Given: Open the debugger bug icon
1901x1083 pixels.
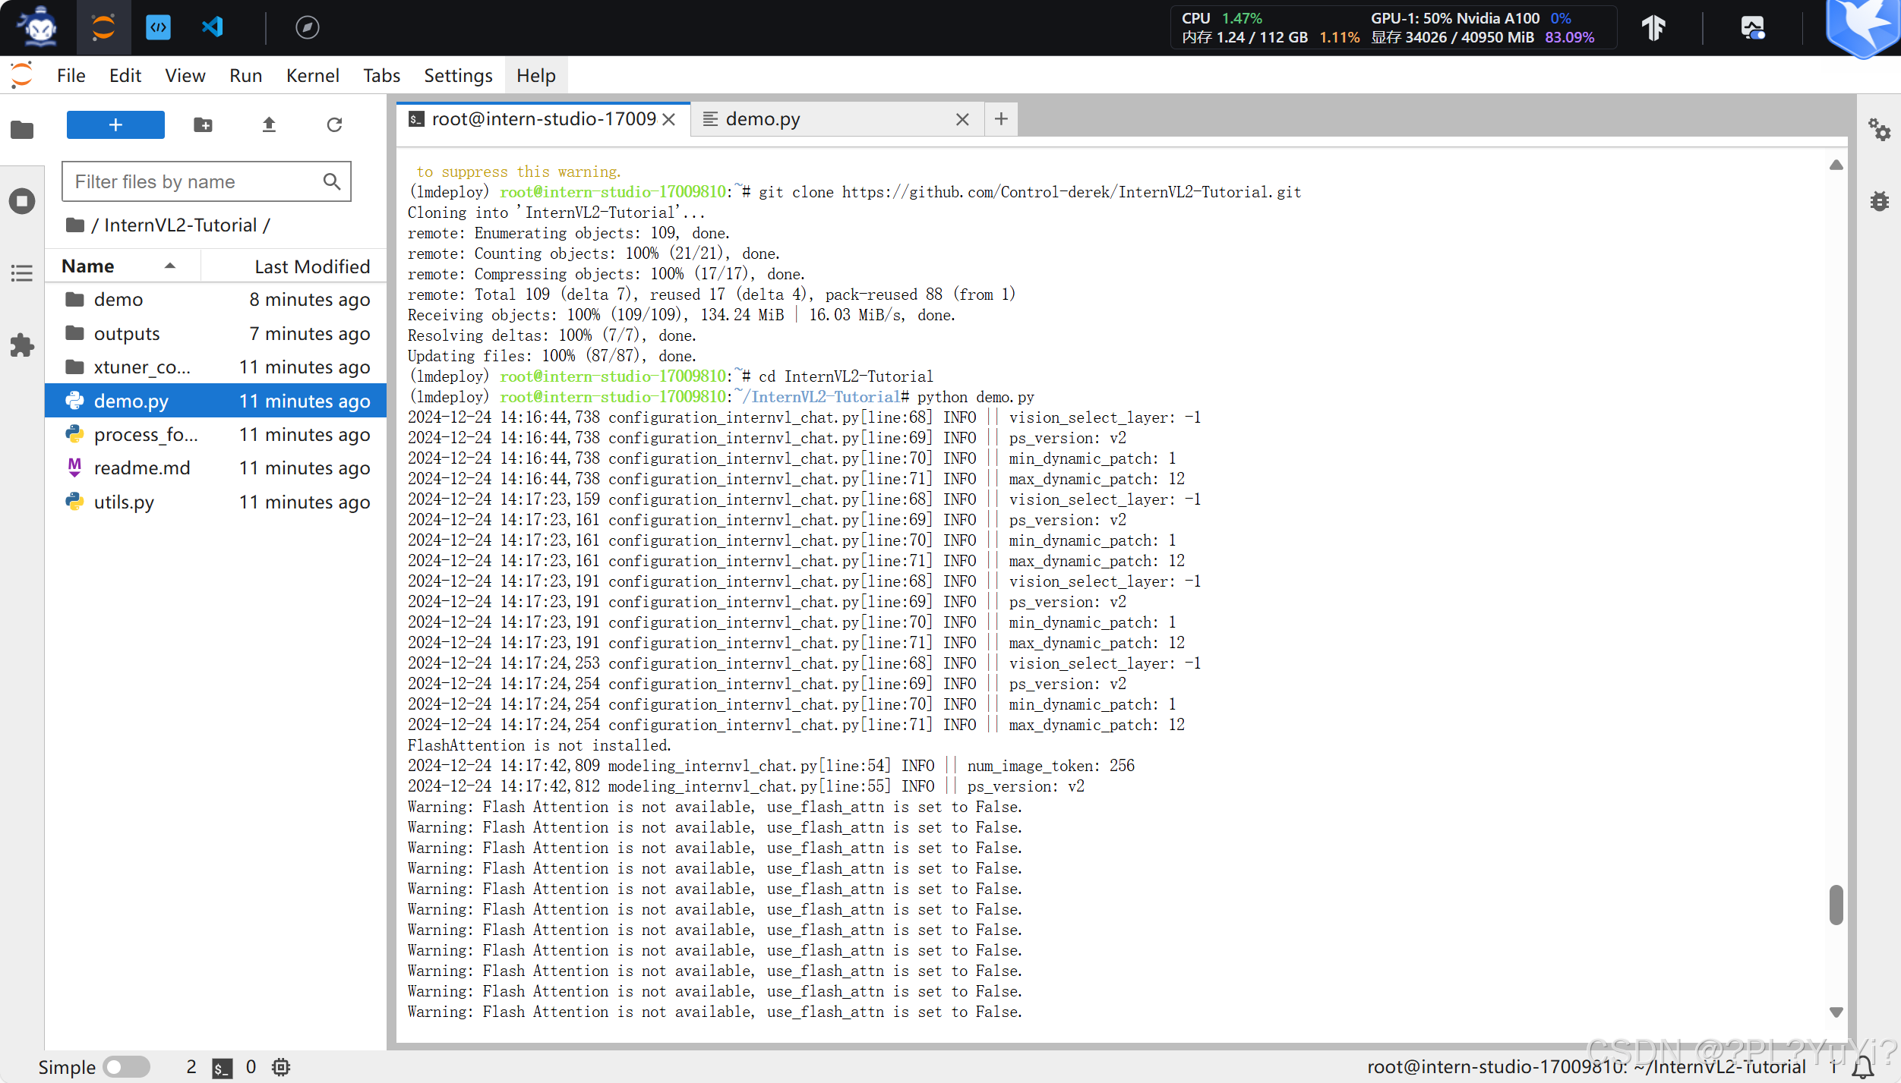Looking at the screenshot, I should [x=1879, y=201].
